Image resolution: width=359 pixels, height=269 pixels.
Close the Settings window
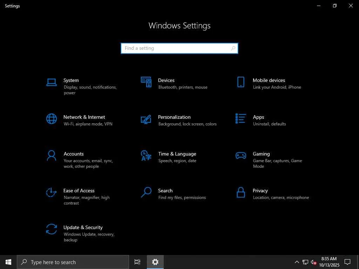pyautogui.click(x=351, y=6)
